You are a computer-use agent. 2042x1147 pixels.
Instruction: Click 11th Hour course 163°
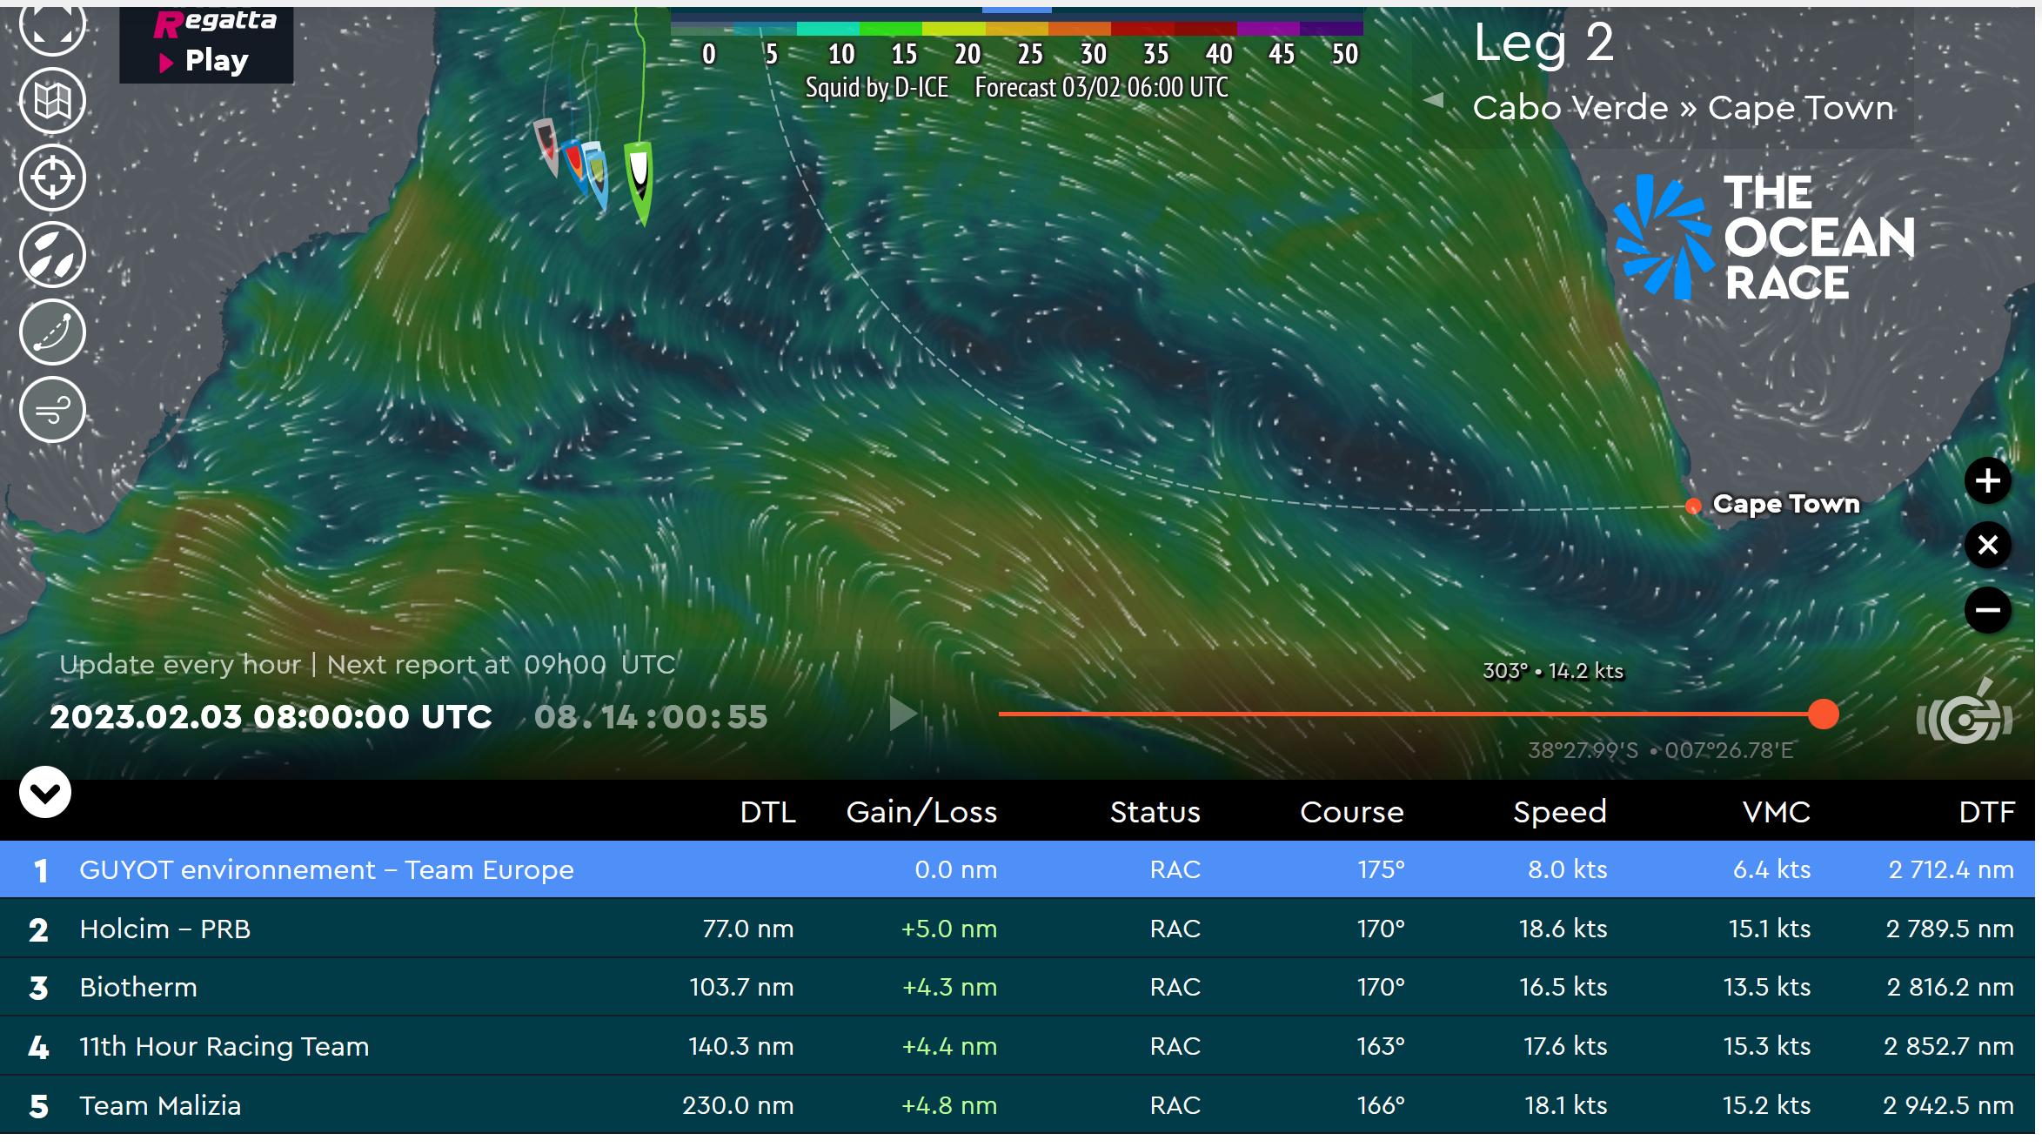[1381, 1046]
